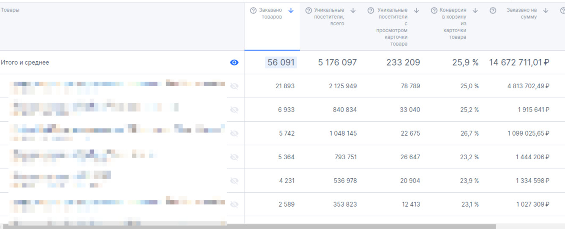Toggle eye icon on Итого и среднее row
The image size is (565, 229).
click(234, 63)
